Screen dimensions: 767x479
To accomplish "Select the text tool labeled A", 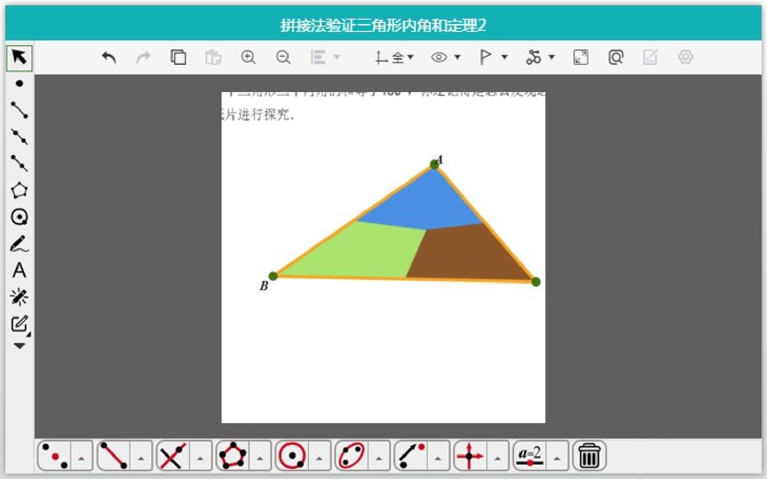I will tap(19, 270).
